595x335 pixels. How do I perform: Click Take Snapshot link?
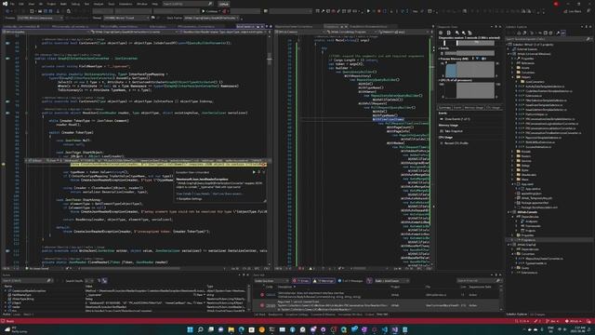tap(453, 131)
